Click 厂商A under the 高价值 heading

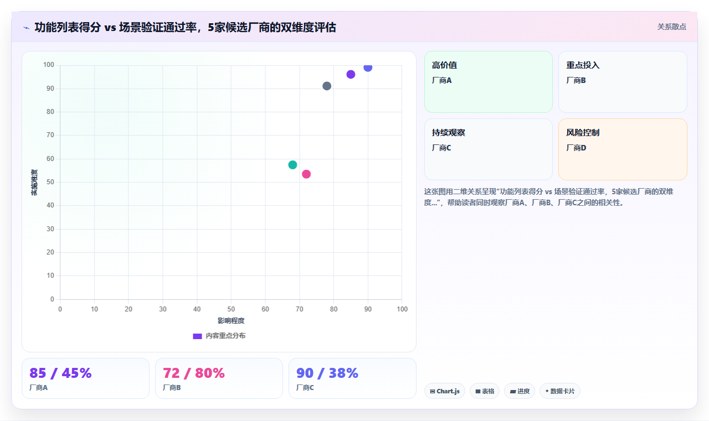tap(442, 80)
